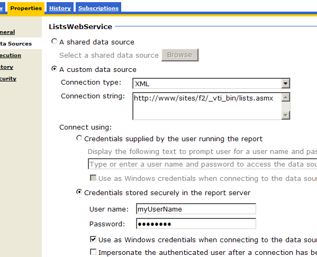Switch to the Subscriptions tab
Viewport: 317px width, 257px height.
click(x=98, y=8)
